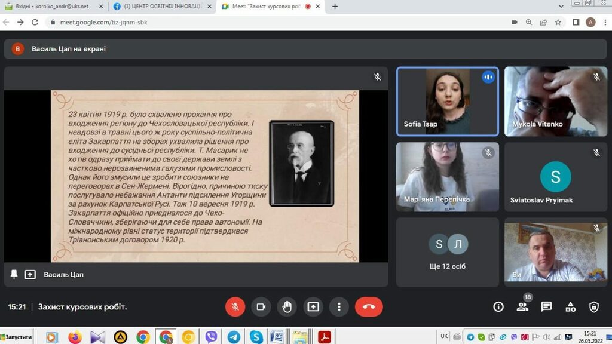Click the meet.google.com address bar

269,22
